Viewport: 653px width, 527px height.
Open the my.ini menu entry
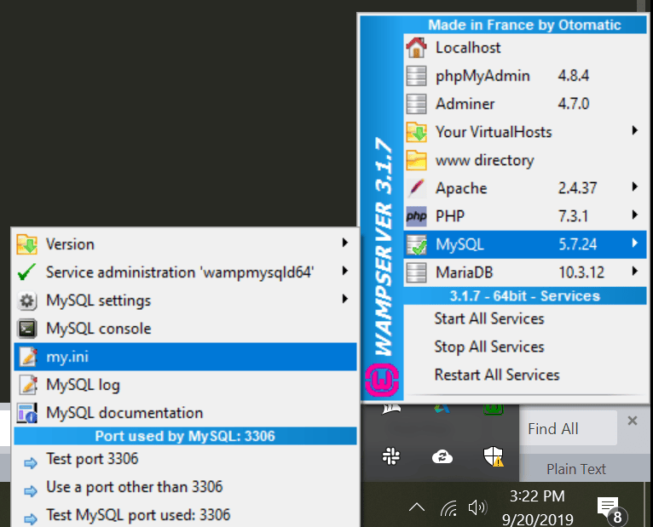(185, 357)
